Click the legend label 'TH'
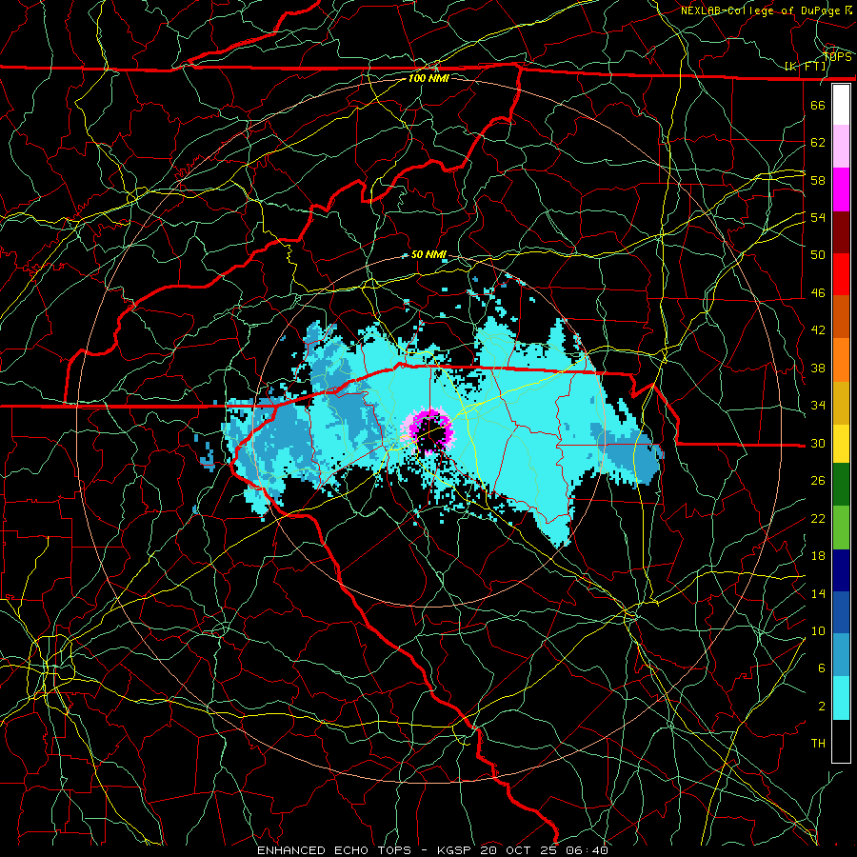857x857 pixels. tap(818, 744)
